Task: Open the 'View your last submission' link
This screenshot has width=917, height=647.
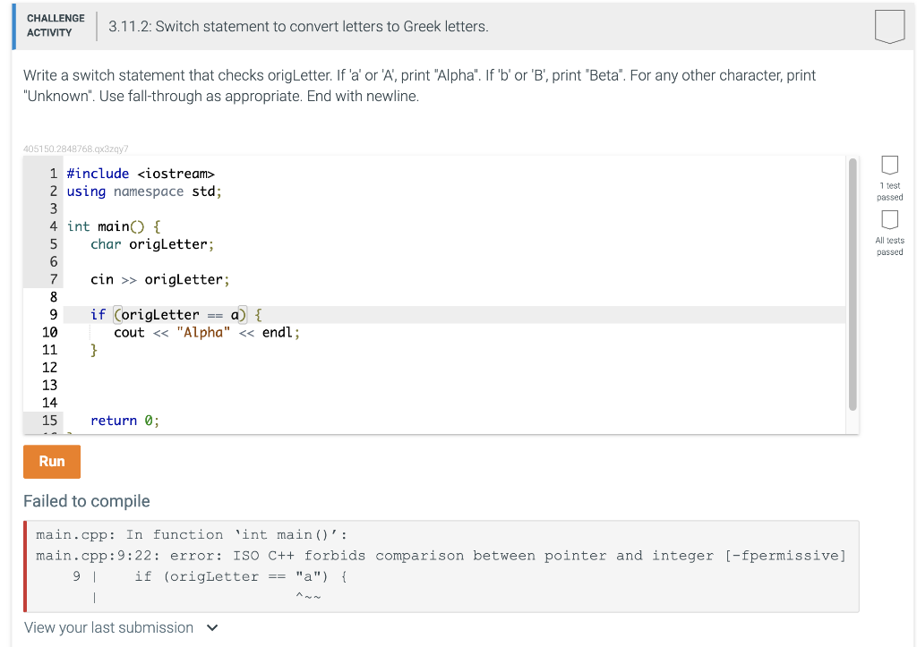Action: (108, 627)
